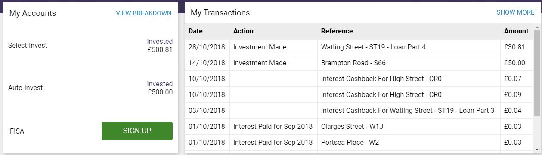Click scrollbar up arrow in transactions
This screenshot has width=542, height=155.
(x=537, y=27)
